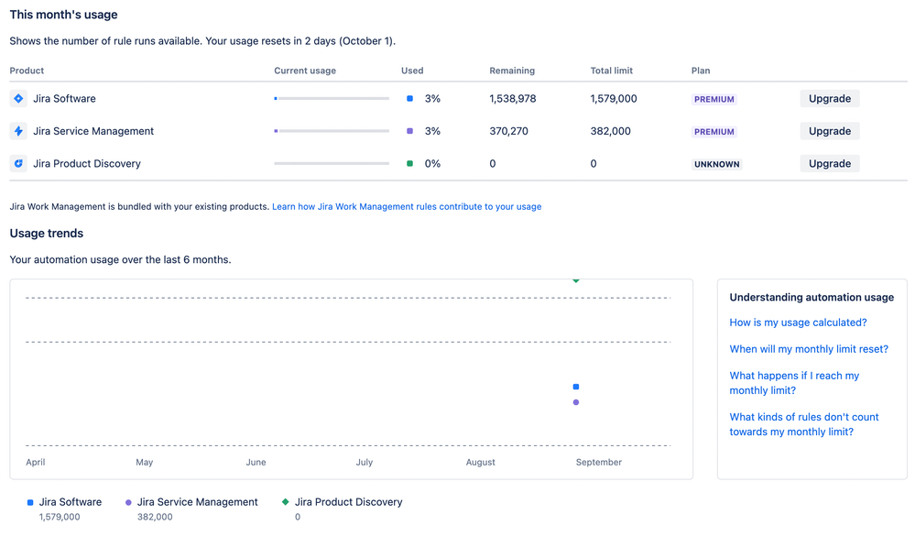Click the total limit 1,579,000 in table
The width and height of the screenshot is (915, 536).
tap(614, 99)
